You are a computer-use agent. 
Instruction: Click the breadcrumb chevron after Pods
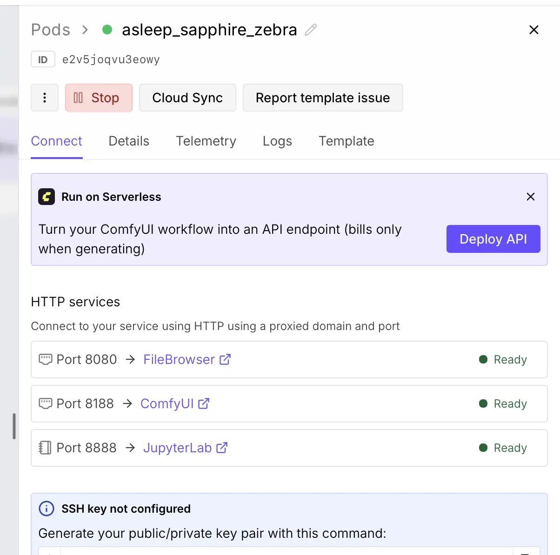(x=85, y=30)
